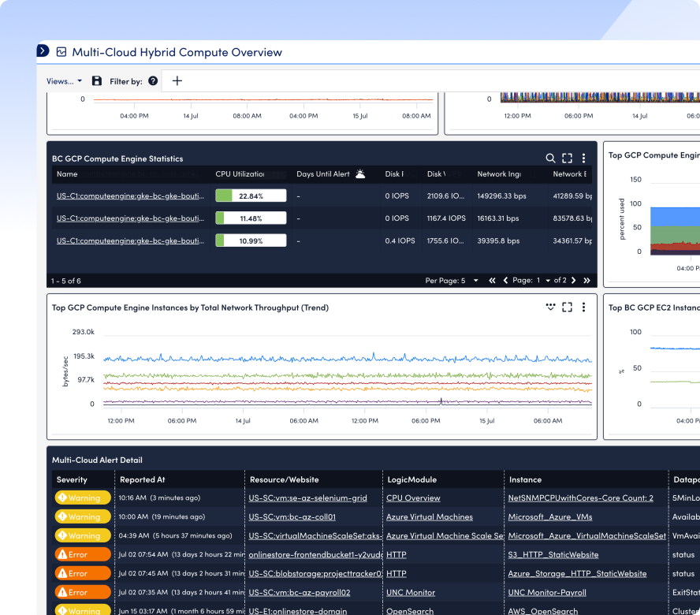Open the NetSNMPCPUwithCores-Core Count: 2 instance
Screen dimensions: 700x615
581,498
